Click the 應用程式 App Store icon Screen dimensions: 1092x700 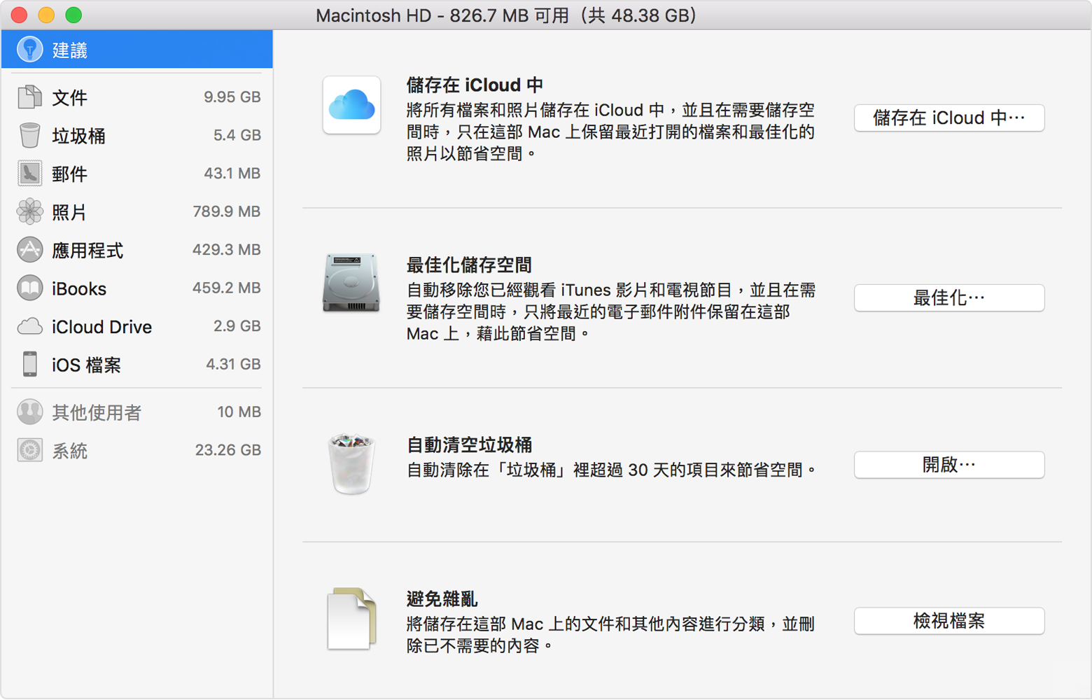coord(29,250)
